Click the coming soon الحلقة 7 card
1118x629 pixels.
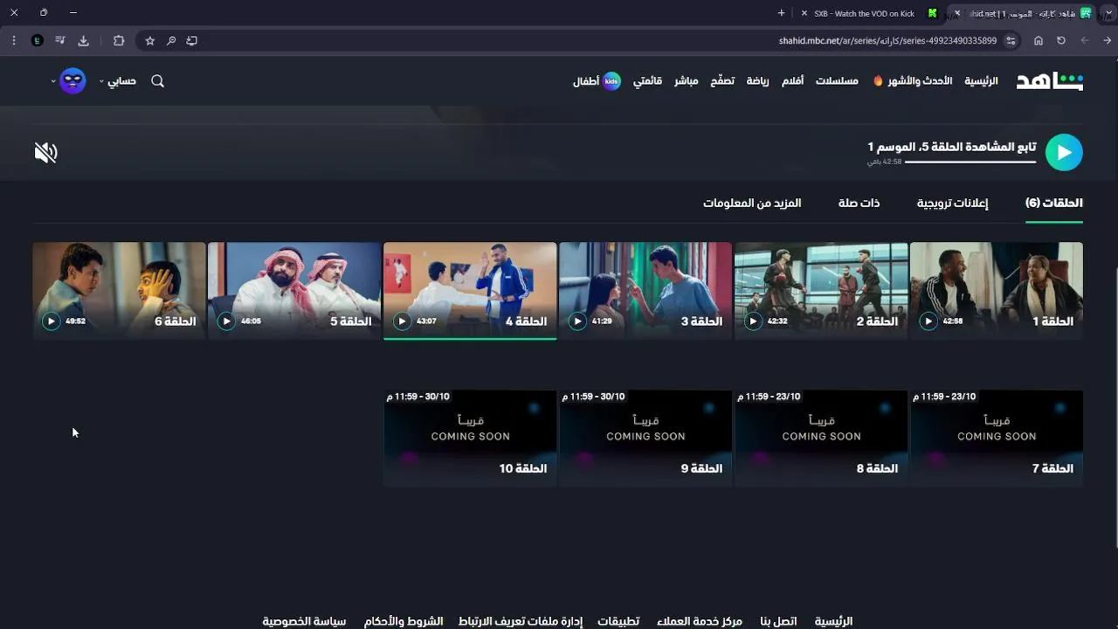pyautogui.click(x=997, y=439)
